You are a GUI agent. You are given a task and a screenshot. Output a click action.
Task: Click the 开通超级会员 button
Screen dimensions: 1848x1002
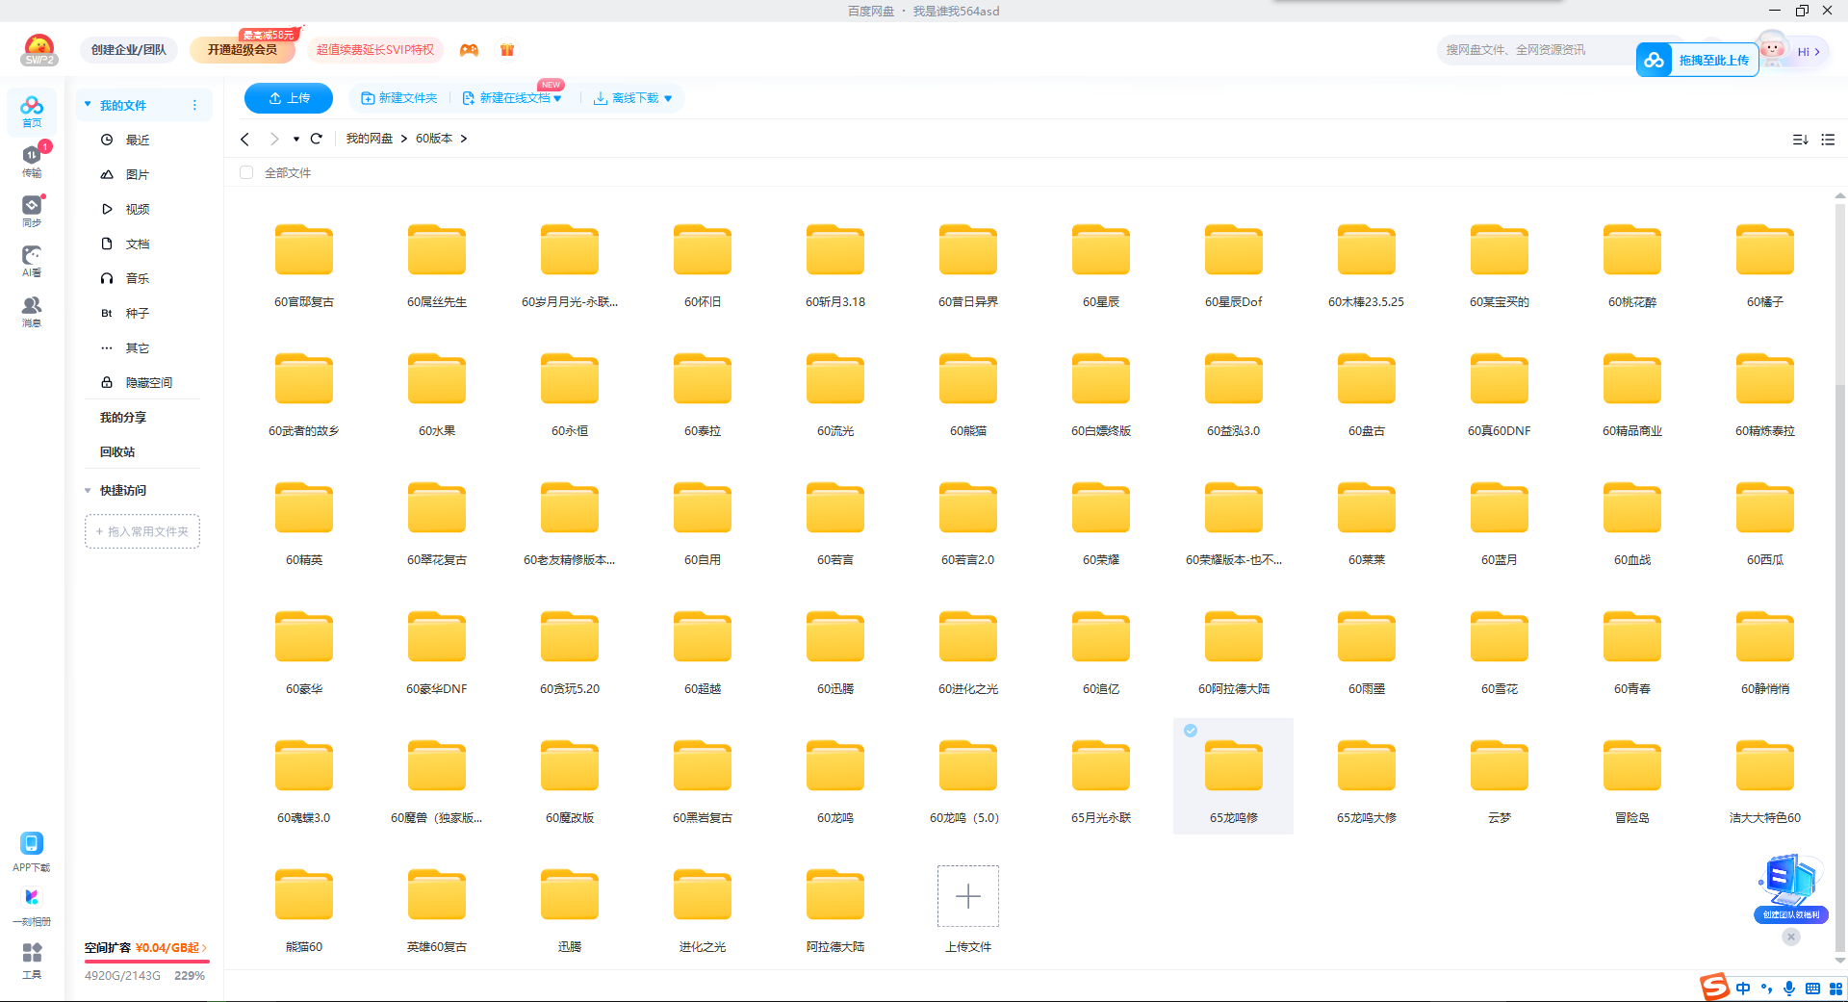point(242,50)
